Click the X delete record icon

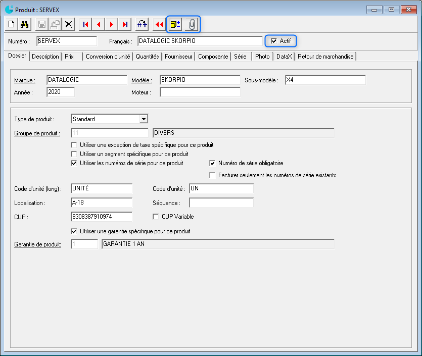pyautogui.click(x=68, y=24)
